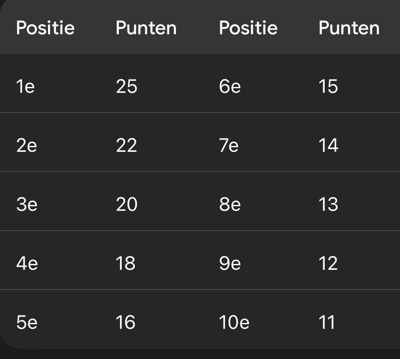Click the "3e" position cell

tap(27, 204)
